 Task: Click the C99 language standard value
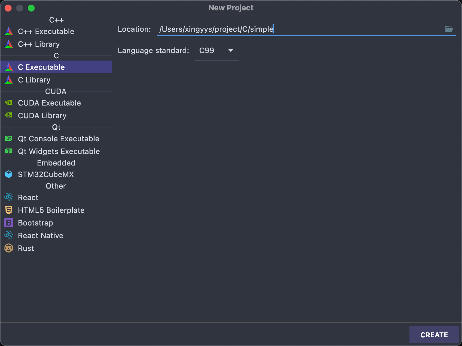pos(207,50)
